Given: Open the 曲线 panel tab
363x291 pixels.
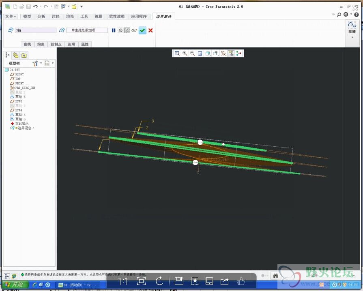Looking at the screenshot, I should [27, 44].
